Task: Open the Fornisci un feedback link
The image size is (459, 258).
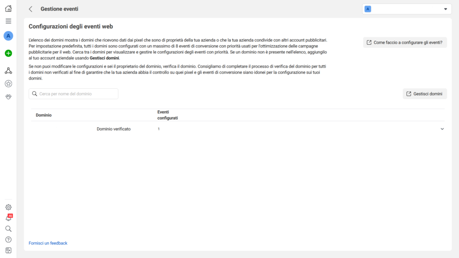Action: tap(48, 243)
